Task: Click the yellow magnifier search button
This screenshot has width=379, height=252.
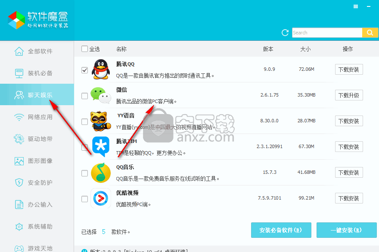Action: pos(370,33)
